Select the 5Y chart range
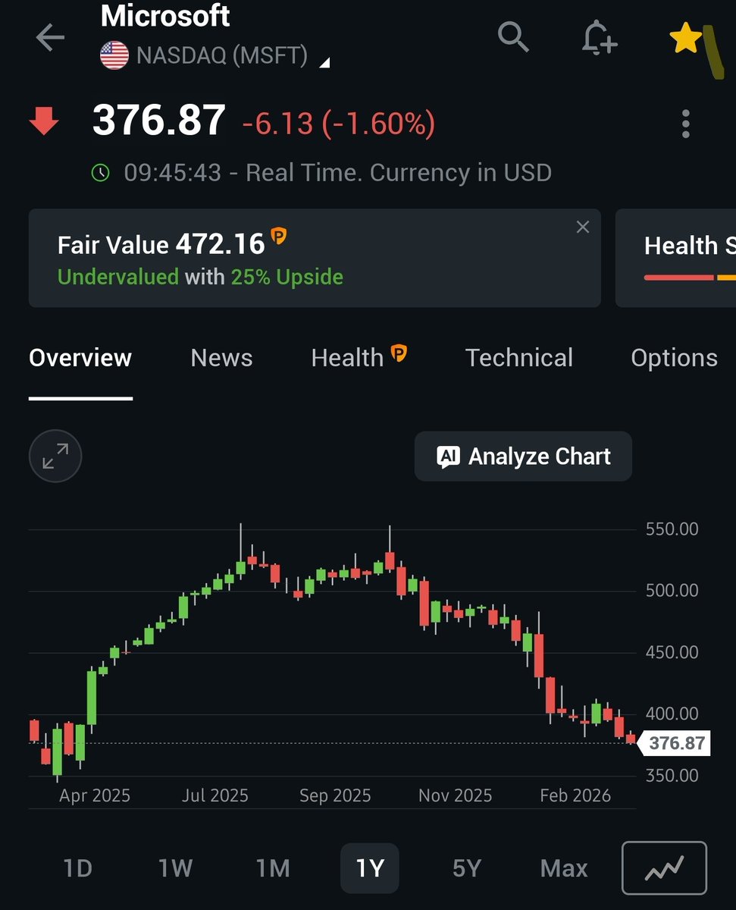 (467, 868)
